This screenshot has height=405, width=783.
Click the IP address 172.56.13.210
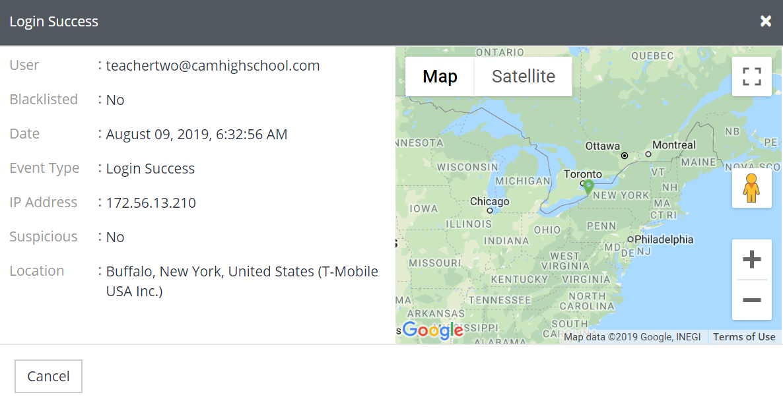click(151, 202)
